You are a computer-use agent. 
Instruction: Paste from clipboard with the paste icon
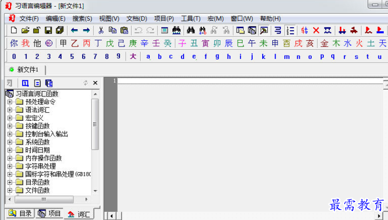click(124, 30)
